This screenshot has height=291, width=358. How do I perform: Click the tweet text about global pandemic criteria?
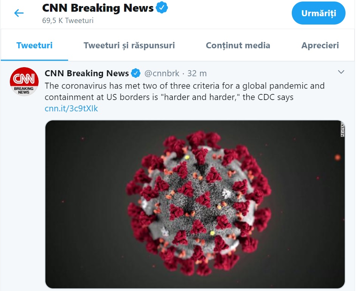[184, 91]
